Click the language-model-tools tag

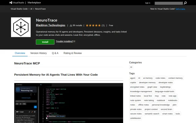[164, 92]
